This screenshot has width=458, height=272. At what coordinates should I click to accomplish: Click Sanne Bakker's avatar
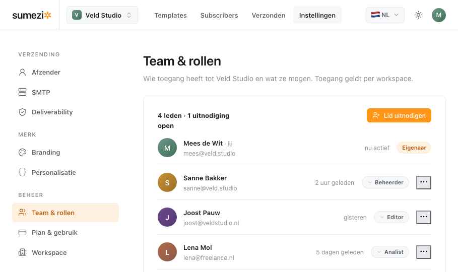click(167, 183)
